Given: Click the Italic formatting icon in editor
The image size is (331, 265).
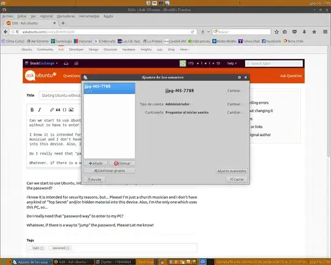Looking at the screenshot, I should click(x=39, y=110).
